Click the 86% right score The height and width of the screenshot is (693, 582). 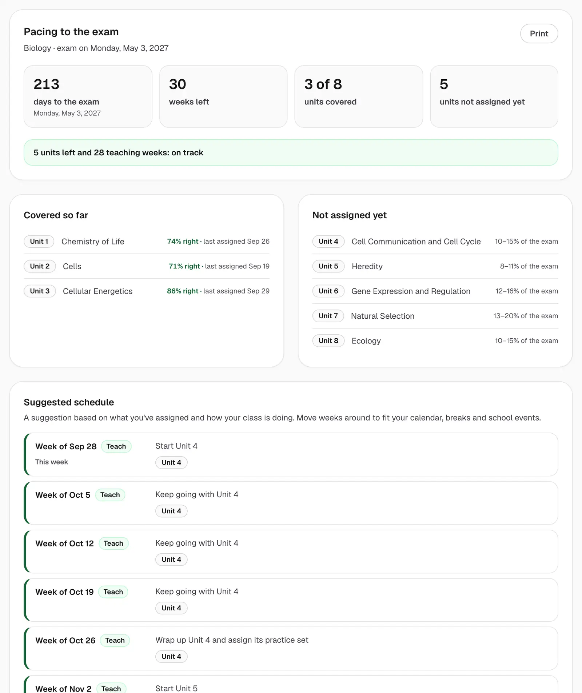pos(183,291)
